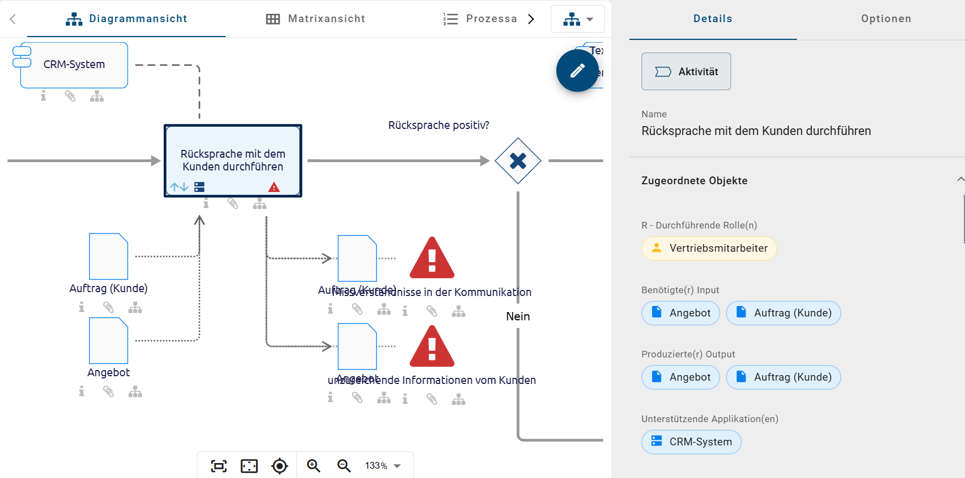
Task: Open CRM-System chip under Unterstützende Applikation(en)
Action: click(691, 442)
